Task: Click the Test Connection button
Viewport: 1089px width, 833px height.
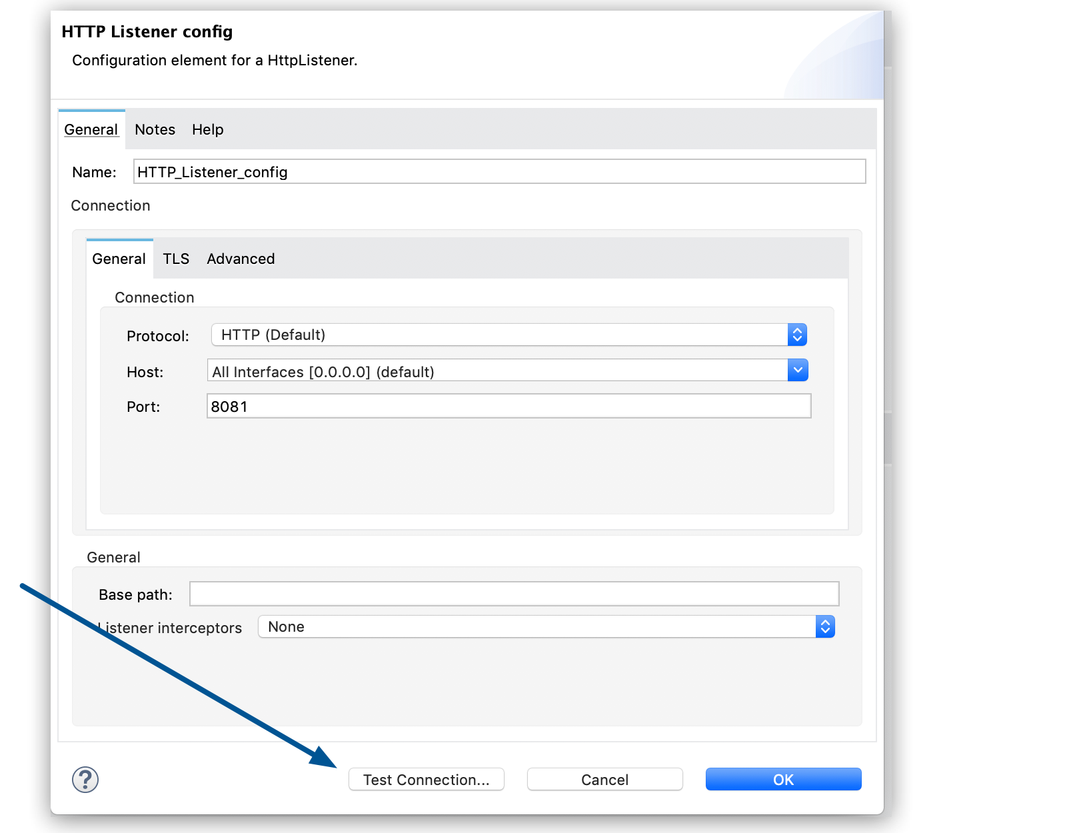Action: [x=427, y=779]
